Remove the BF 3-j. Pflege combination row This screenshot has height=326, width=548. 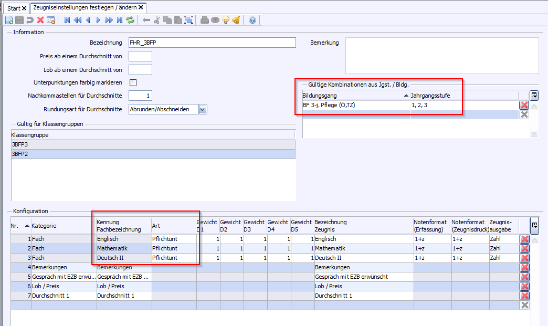[x=524, y=105]
